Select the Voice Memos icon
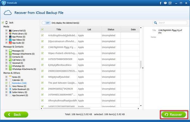The width and height of the screenshot is (190, 122). [10, 86]
